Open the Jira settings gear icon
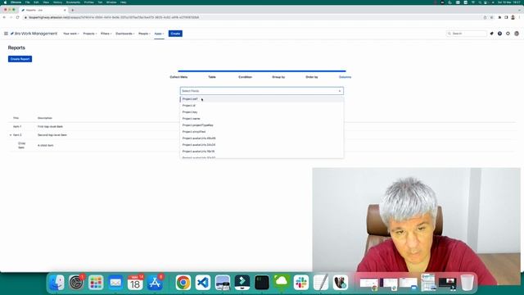524x295 pixels. [508, 34]
